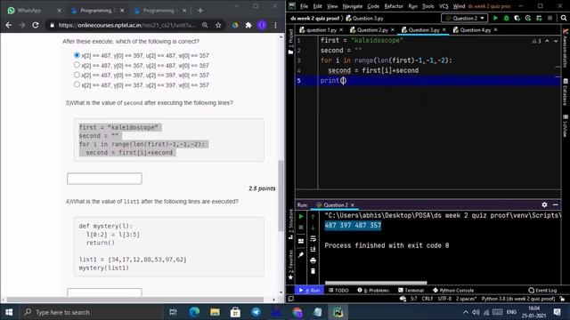The width and height of the screenshot is (570, 320).
Task: Hide the Run tool window
Action: 556,204
